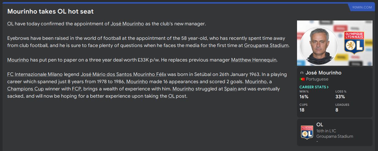The height and width of the screenshot is (151, 378).
Task: Click the person icon beside José Mourinho
Action: point(302,73)
